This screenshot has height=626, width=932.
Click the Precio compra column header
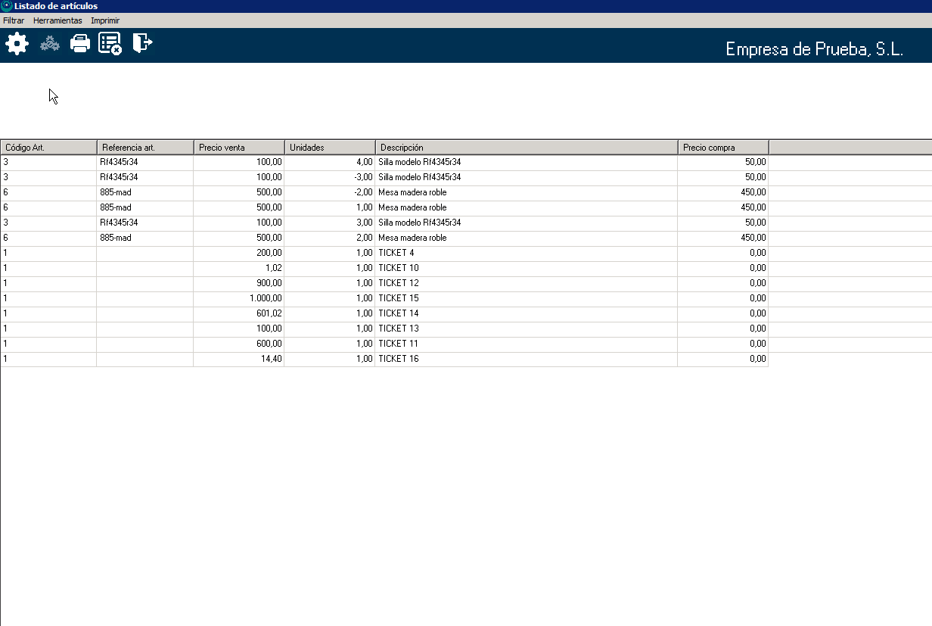[723, 148]
